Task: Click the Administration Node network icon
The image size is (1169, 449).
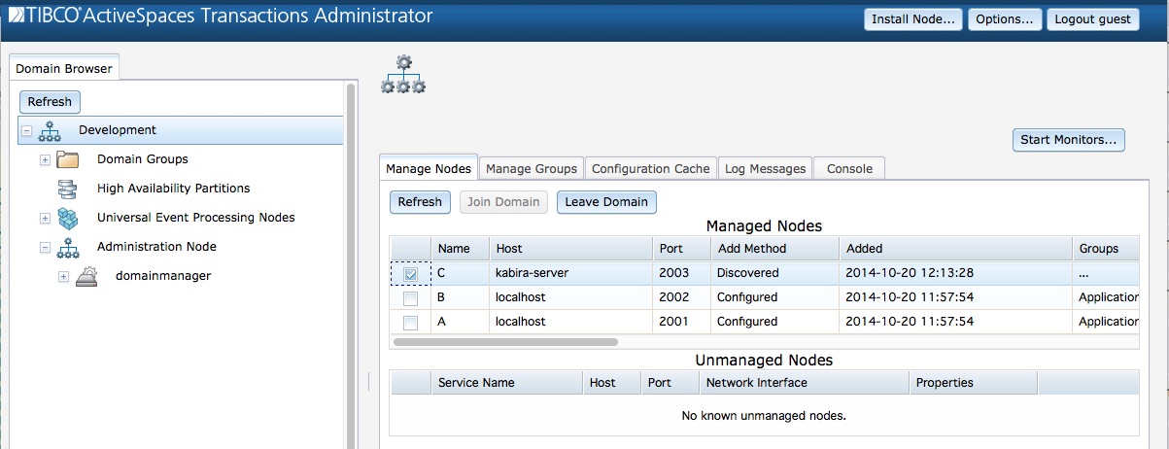Action: [x=67, y=247]
